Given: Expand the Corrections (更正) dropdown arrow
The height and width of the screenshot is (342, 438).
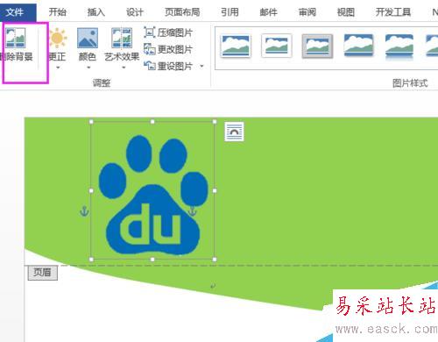Looking at the screenshot, I should coord(58,68).
